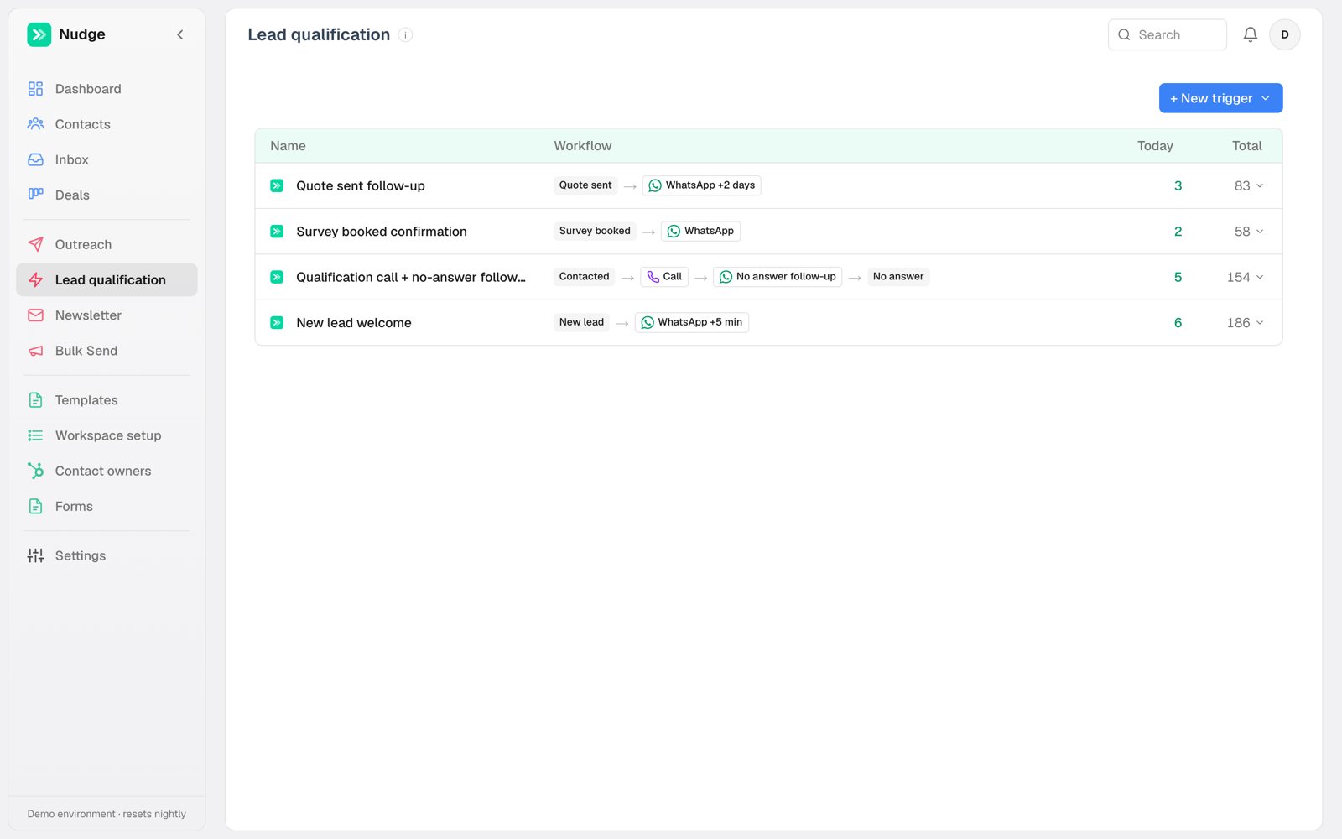1342x839 pixels.
Task: Expand the total 186 chevron
Action: tap(1260, 323)
